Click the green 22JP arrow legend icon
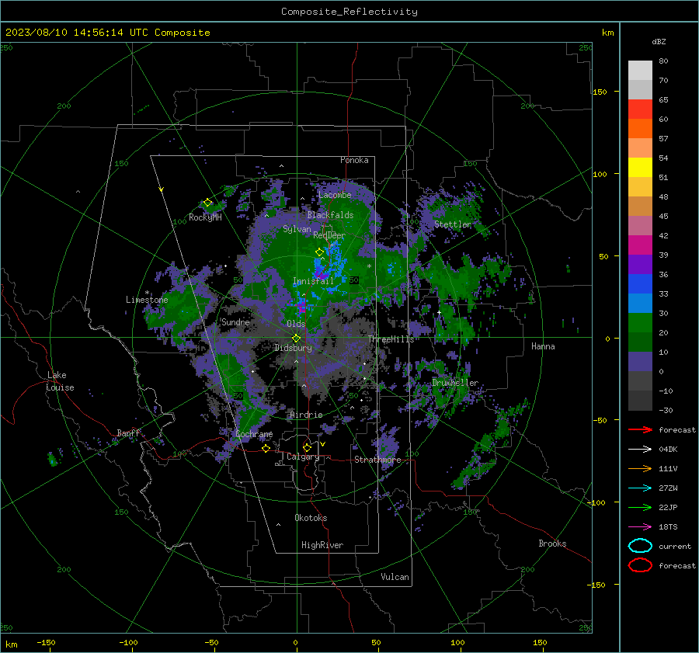 click(x=640, y=507)
